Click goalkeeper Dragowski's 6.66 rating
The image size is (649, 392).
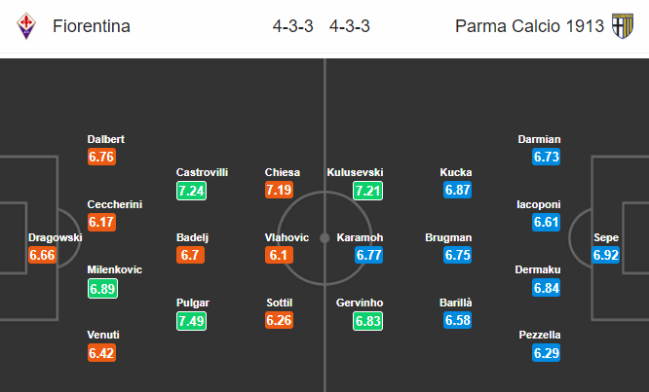[x=42, y=255]
